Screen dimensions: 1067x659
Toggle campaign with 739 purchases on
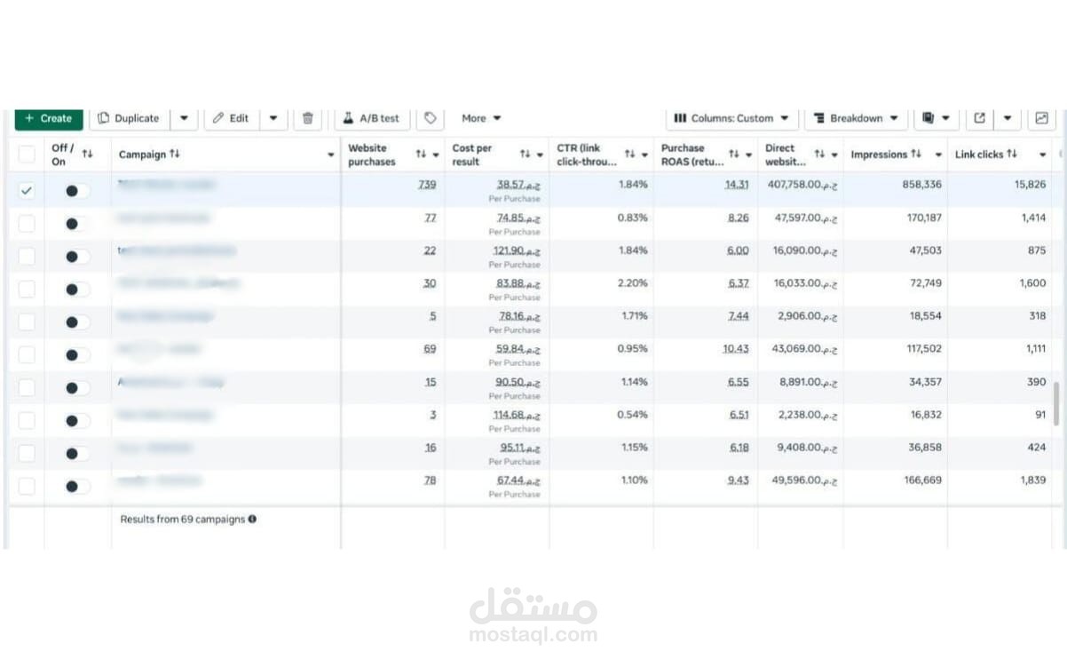pos(77,191)
